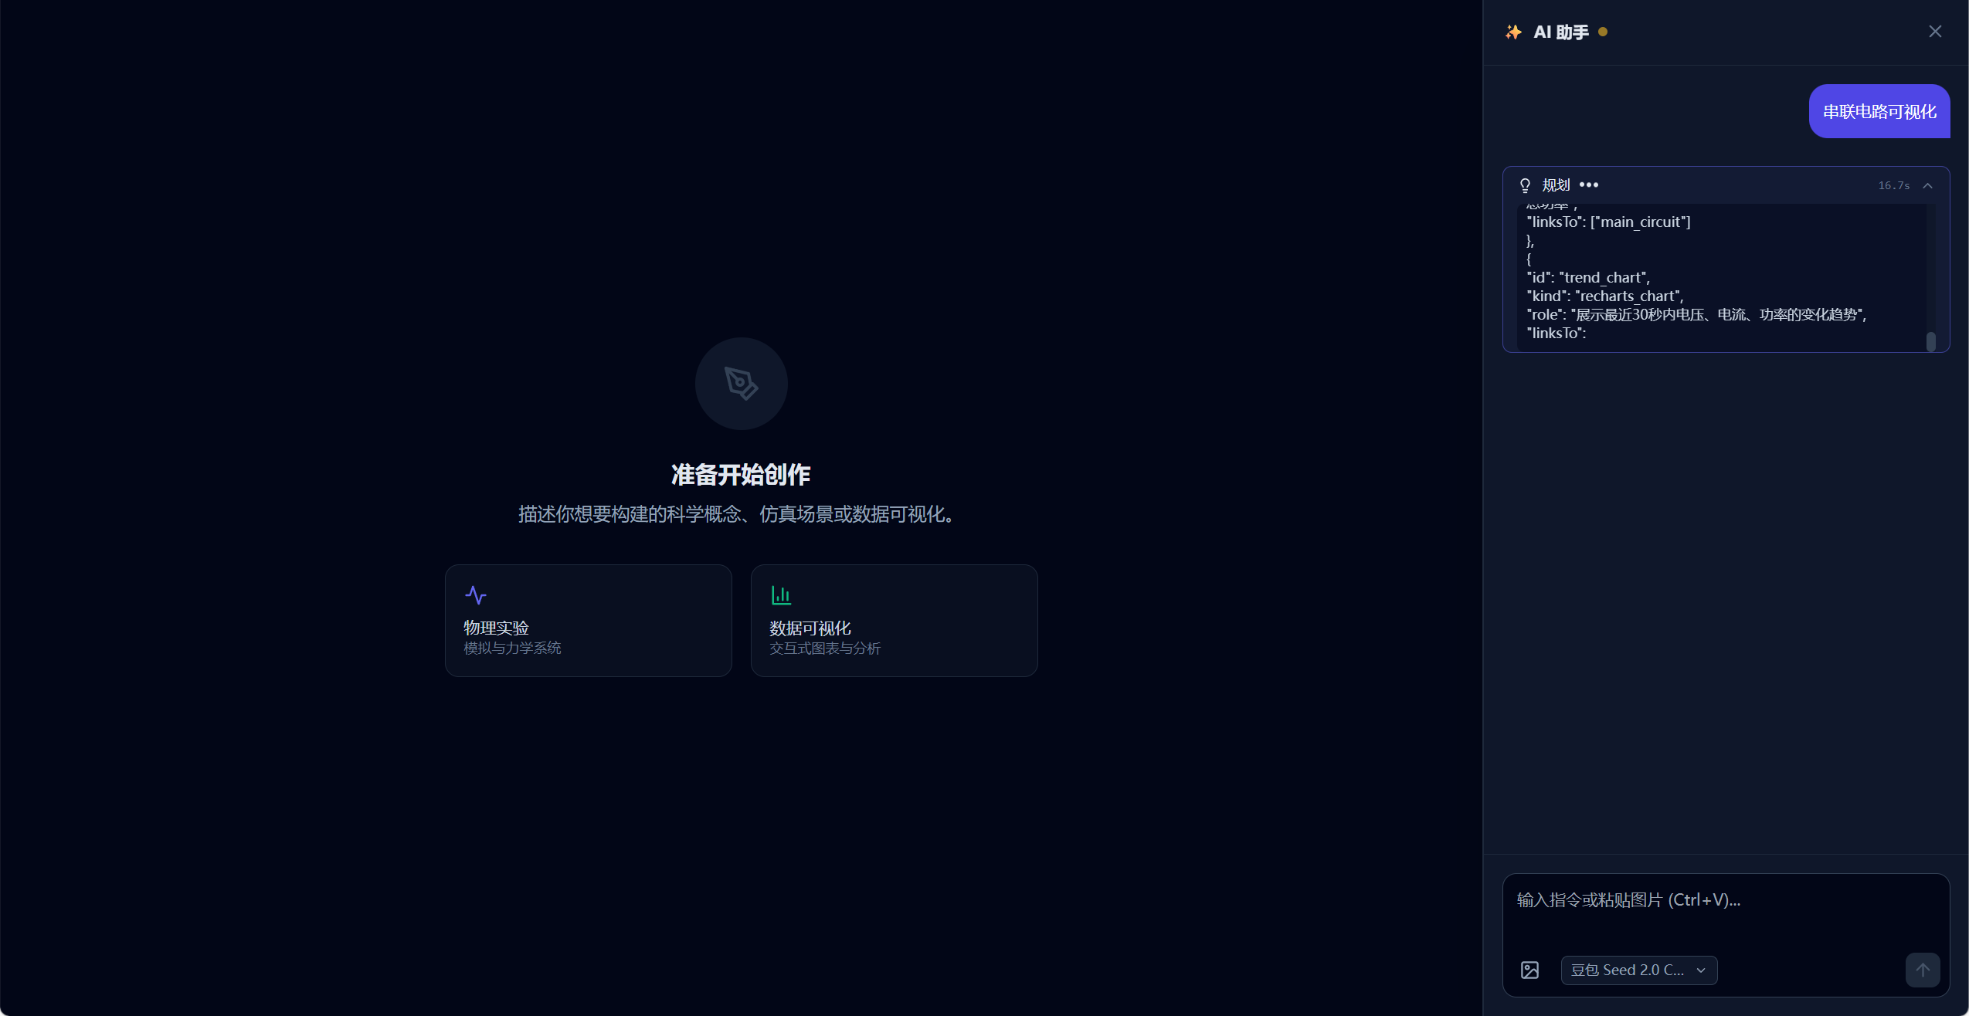Click the yellow status dot by AI 助手
The width and height of the screenshot is (1969, 1016).
(1603, 32)
